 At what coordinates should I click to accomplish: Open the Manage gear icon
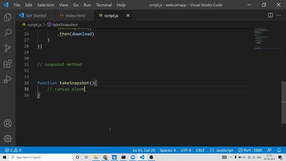click(x=8, y=139)
